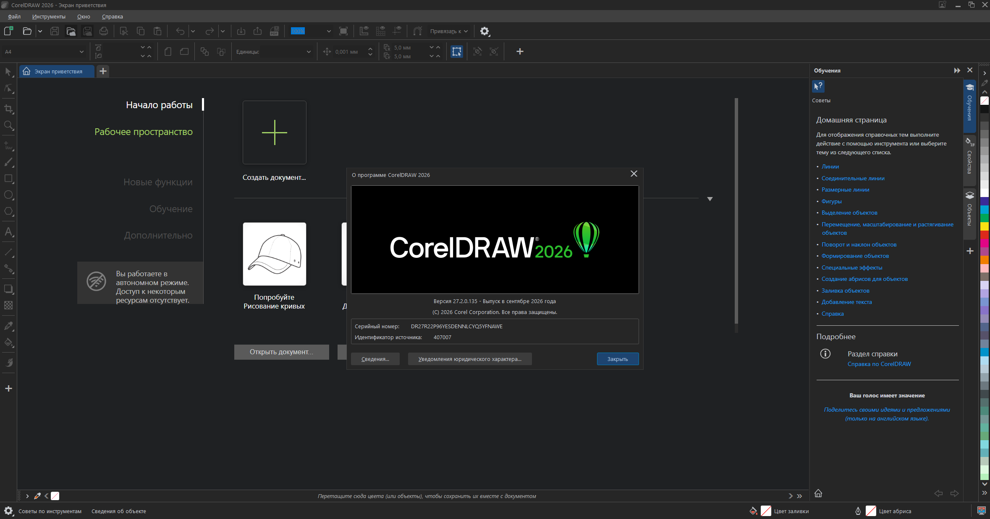Click the Fill color bucket icon in status bar
Viewport: 990px width, 519px height.
pyautogui.click(x=753, y=511)
